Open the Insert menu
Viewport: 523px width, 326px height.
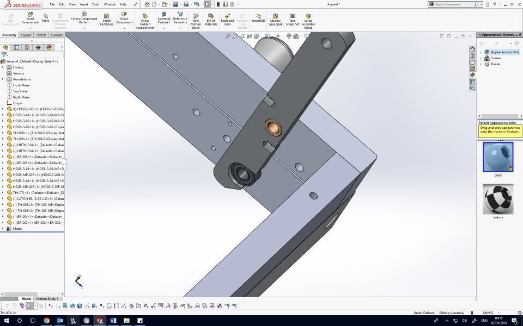coord(84,4)
